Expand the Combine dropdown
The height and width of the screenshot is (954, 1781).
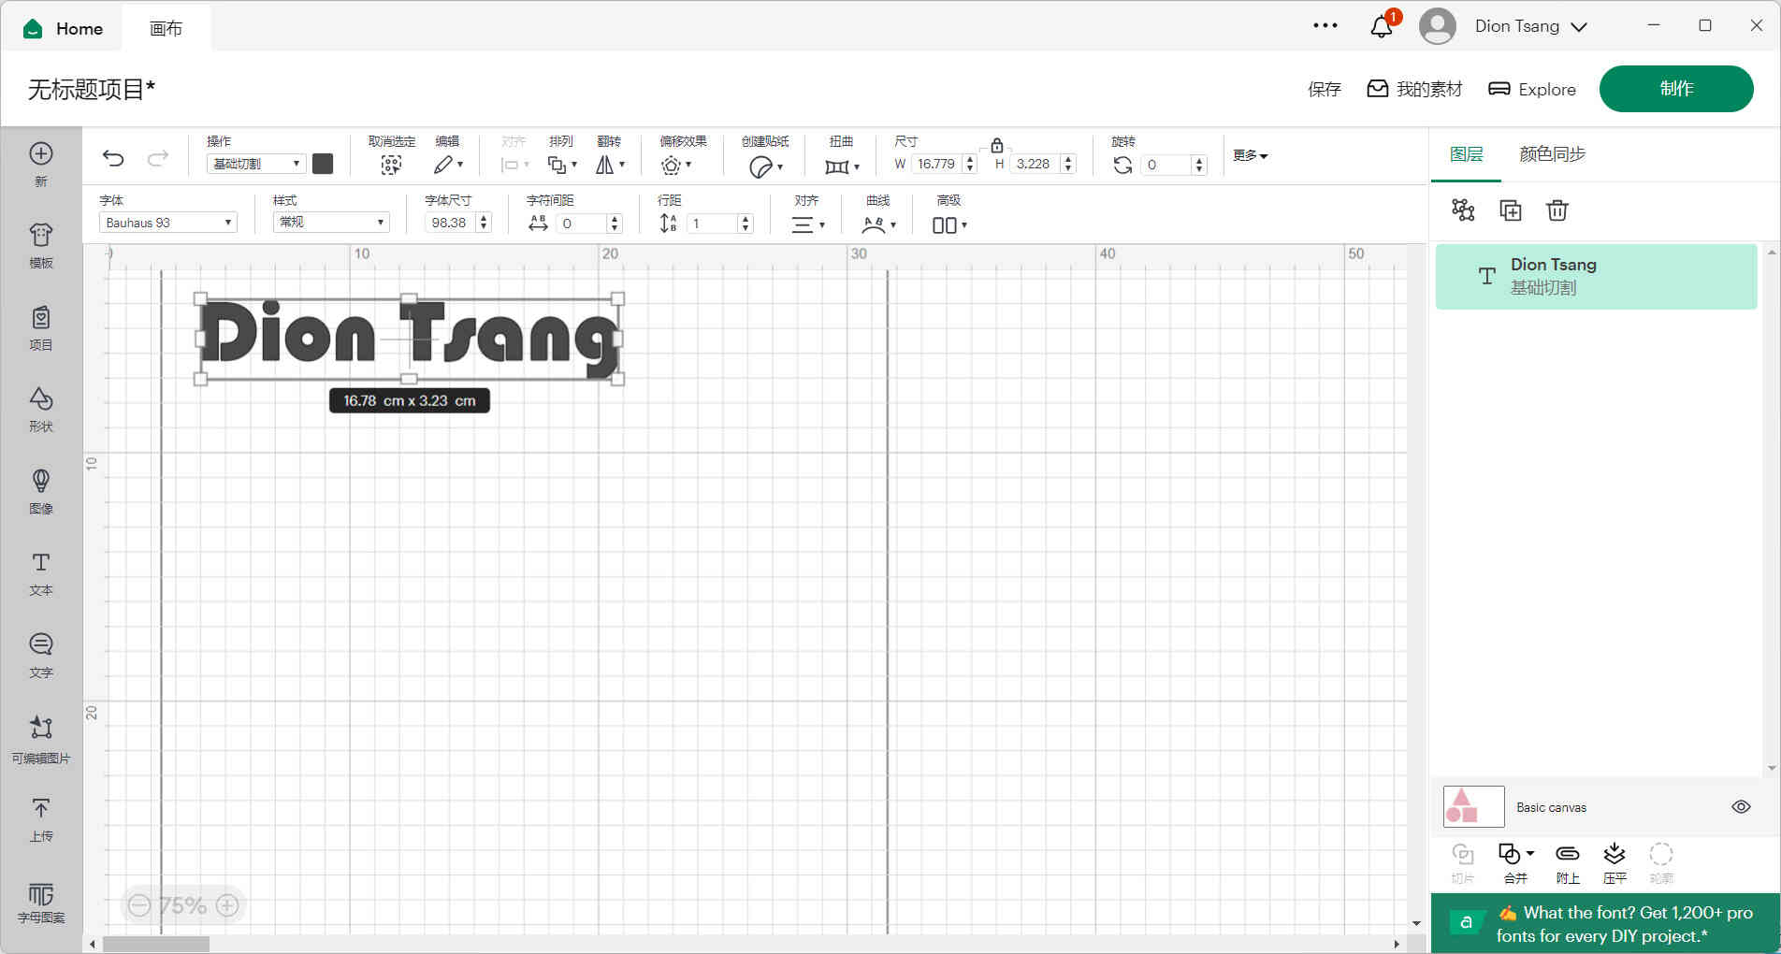(x=1516, y=854)
